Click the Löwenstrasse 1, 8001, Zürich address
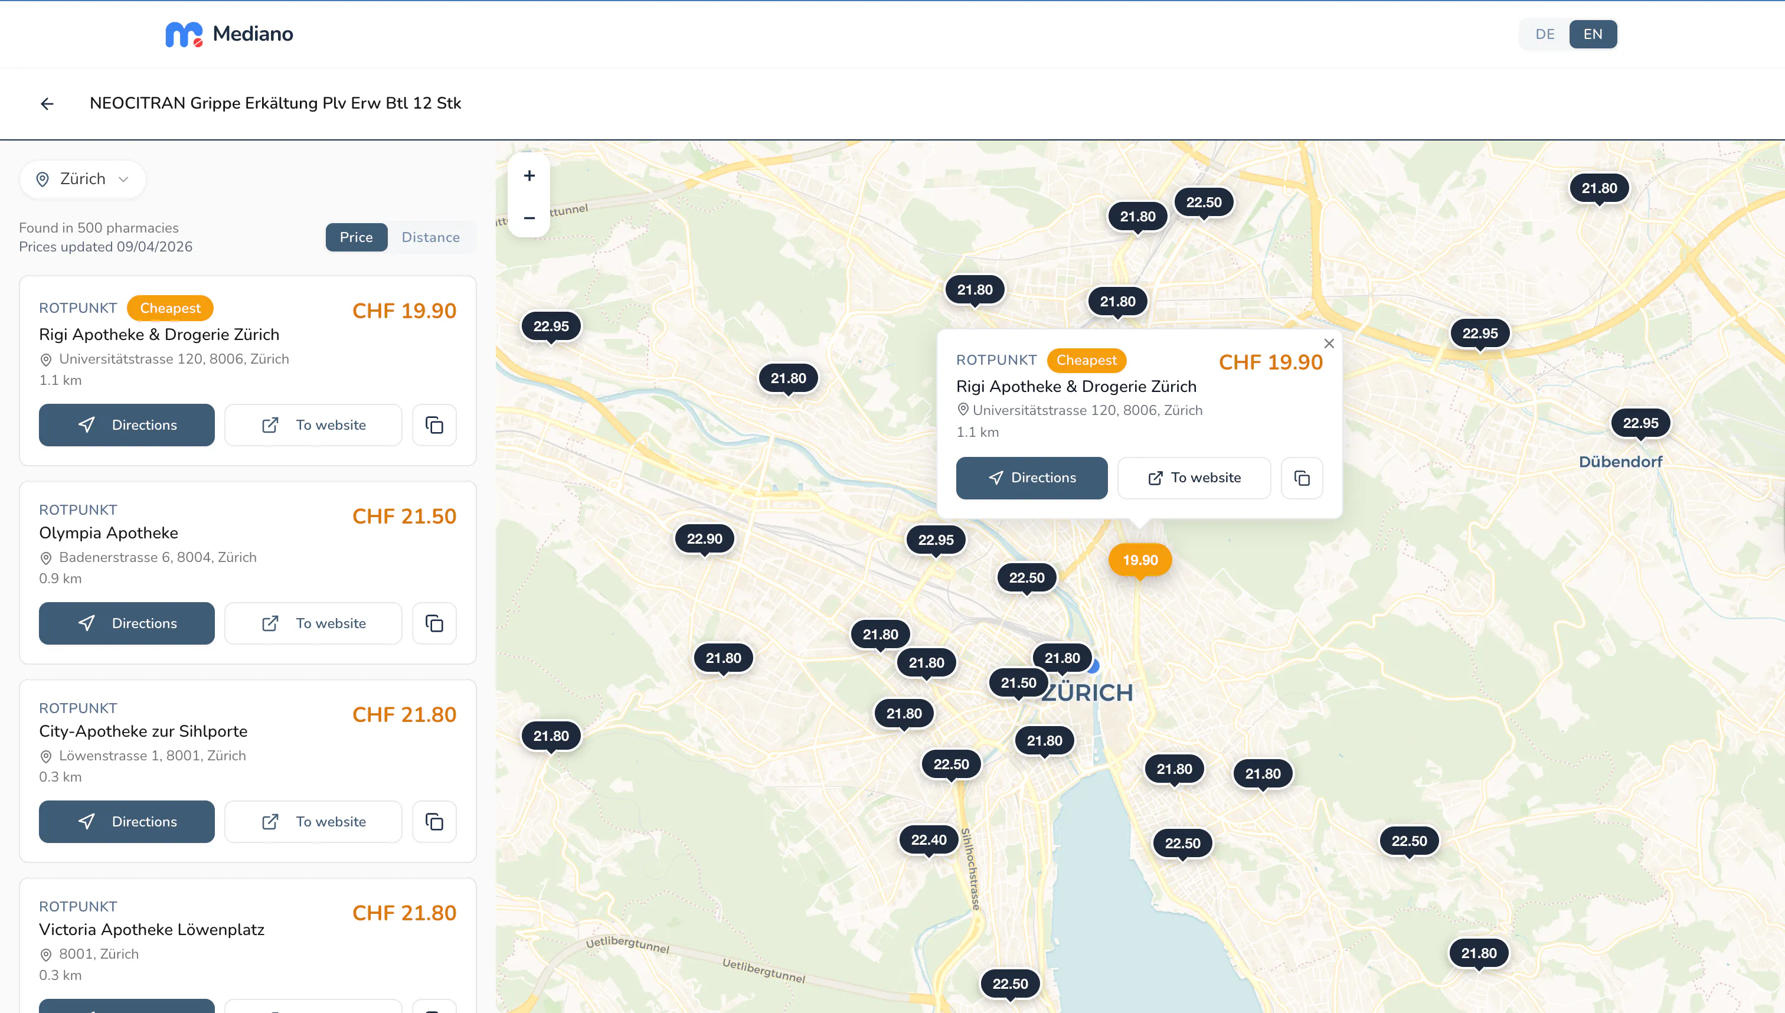Image resolution: width=1785 pixels, height=1013 pixels. [152, 756]
